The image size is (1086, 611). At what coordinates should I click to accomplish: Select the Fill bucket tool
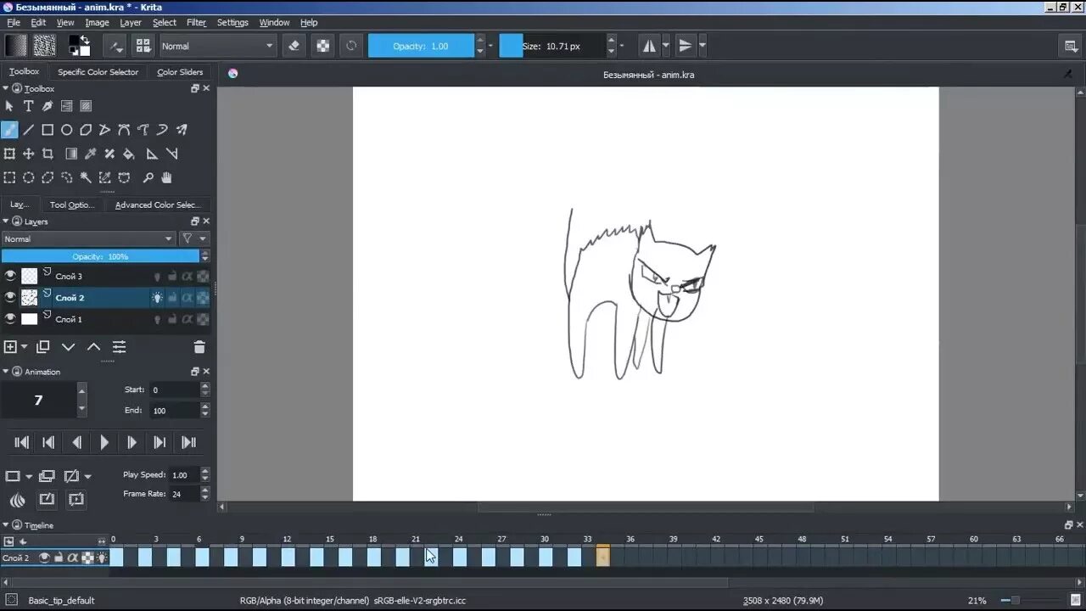pyautogui.click(x=129, y=154)
